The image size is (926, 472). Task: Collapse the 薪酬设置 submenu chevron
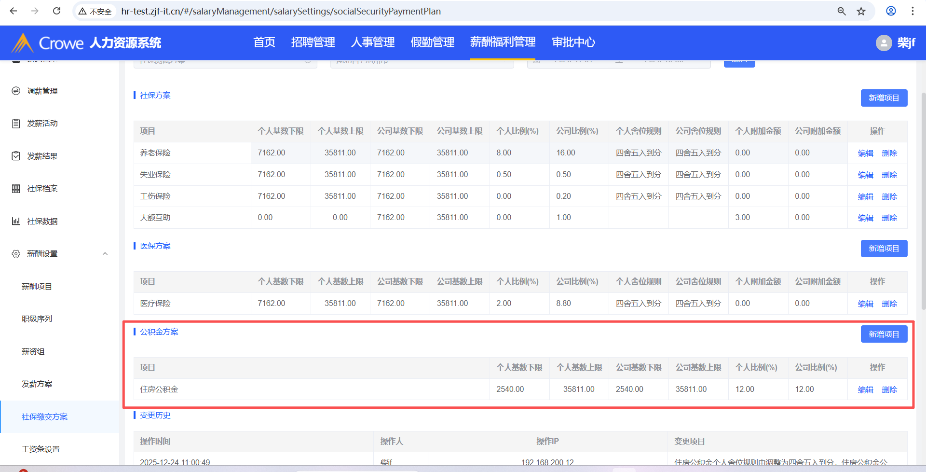pyautogui.click(x=105, y=254)
